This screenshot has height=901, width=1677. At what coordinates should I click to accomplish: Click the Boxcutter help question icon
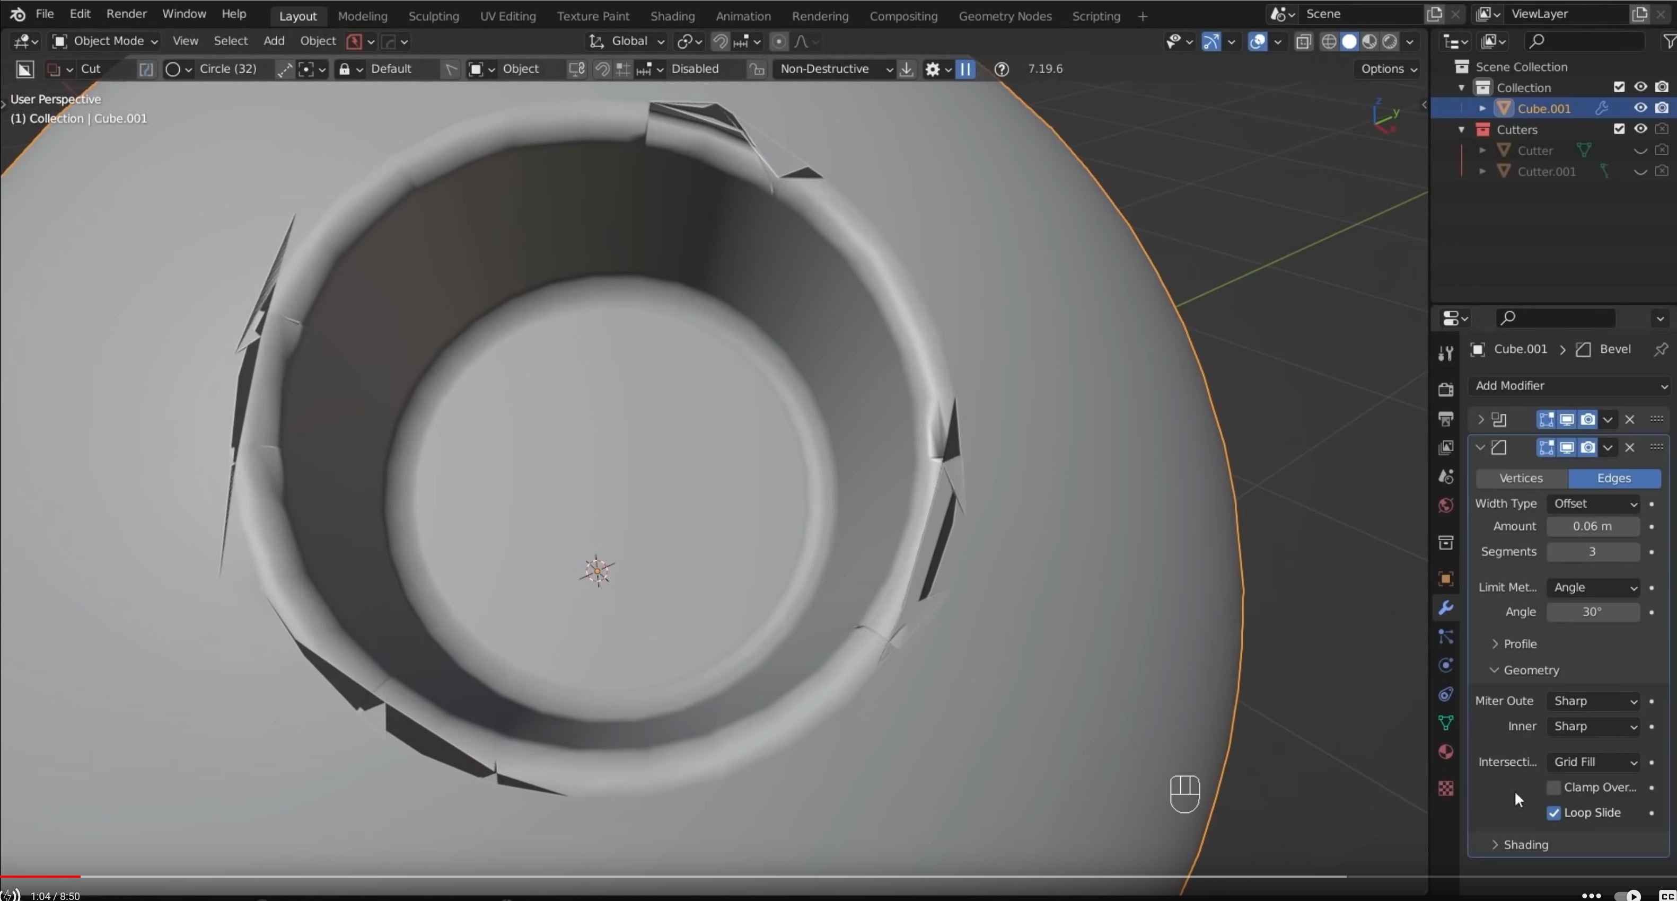pos(1001,69)
